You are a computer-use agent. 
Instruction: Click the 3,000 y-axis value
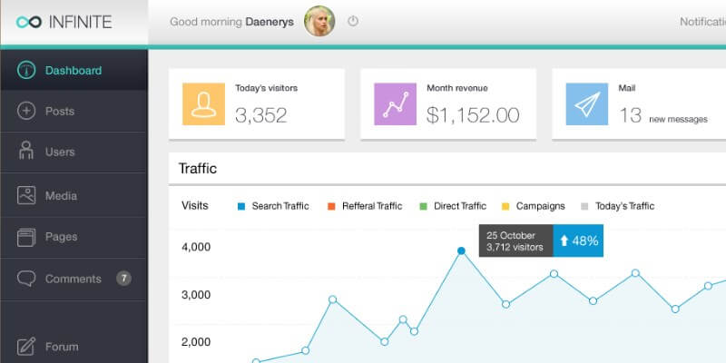point(196,295)
